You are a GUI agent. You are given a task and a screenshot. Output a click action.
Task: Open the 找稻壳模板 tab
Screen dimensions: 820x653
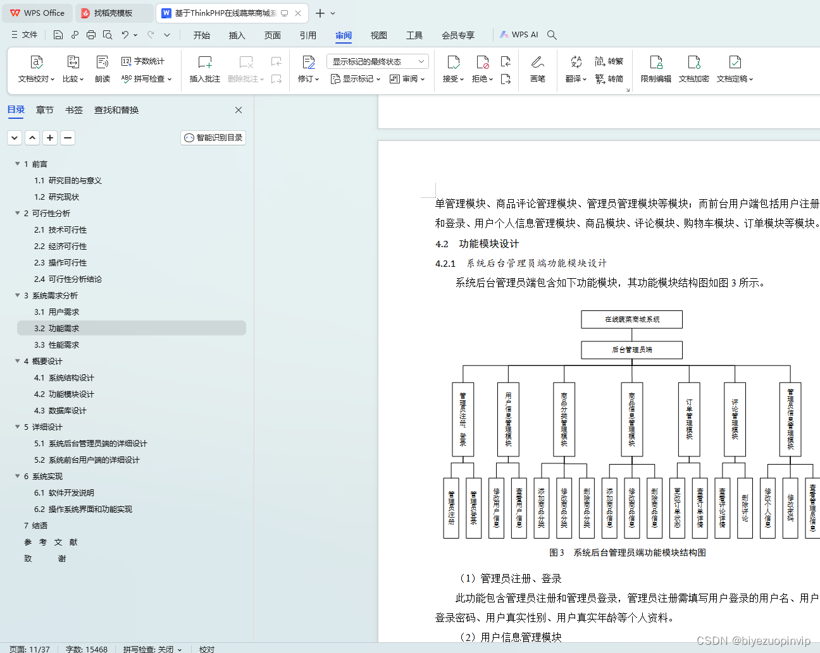point(113,13)
